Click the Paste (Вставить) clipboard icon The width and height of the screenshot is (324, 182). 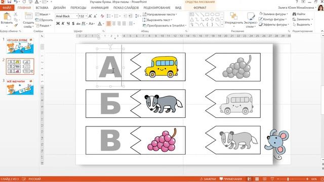point(7,16)
